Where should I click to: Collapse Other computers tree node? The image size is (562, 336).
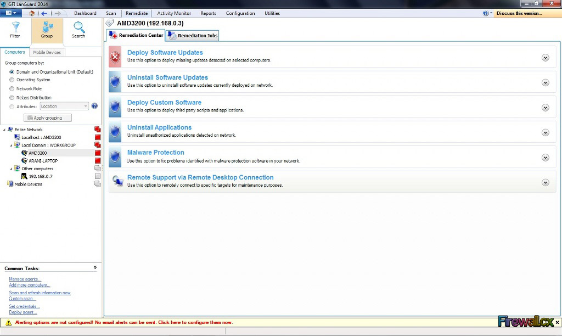[11, 169]
